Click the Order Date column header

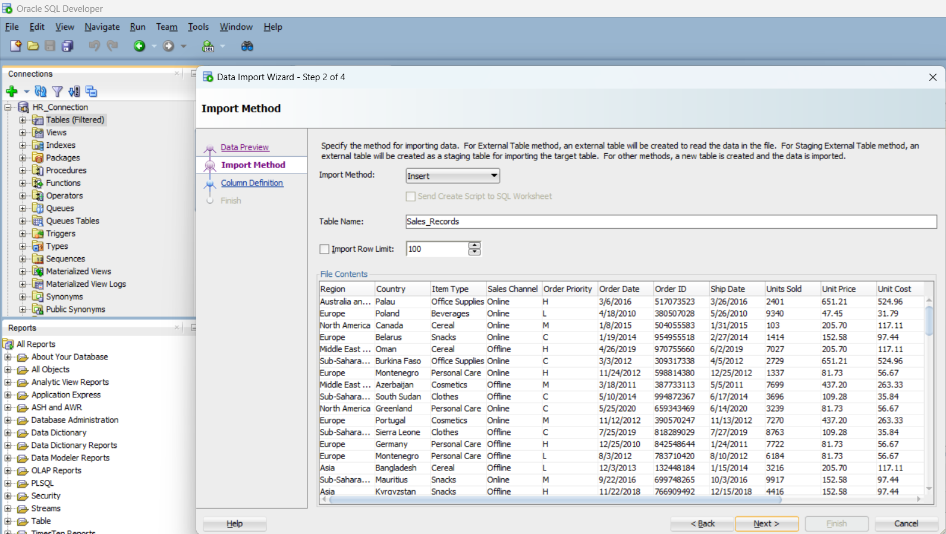click(x=625, y=289)
